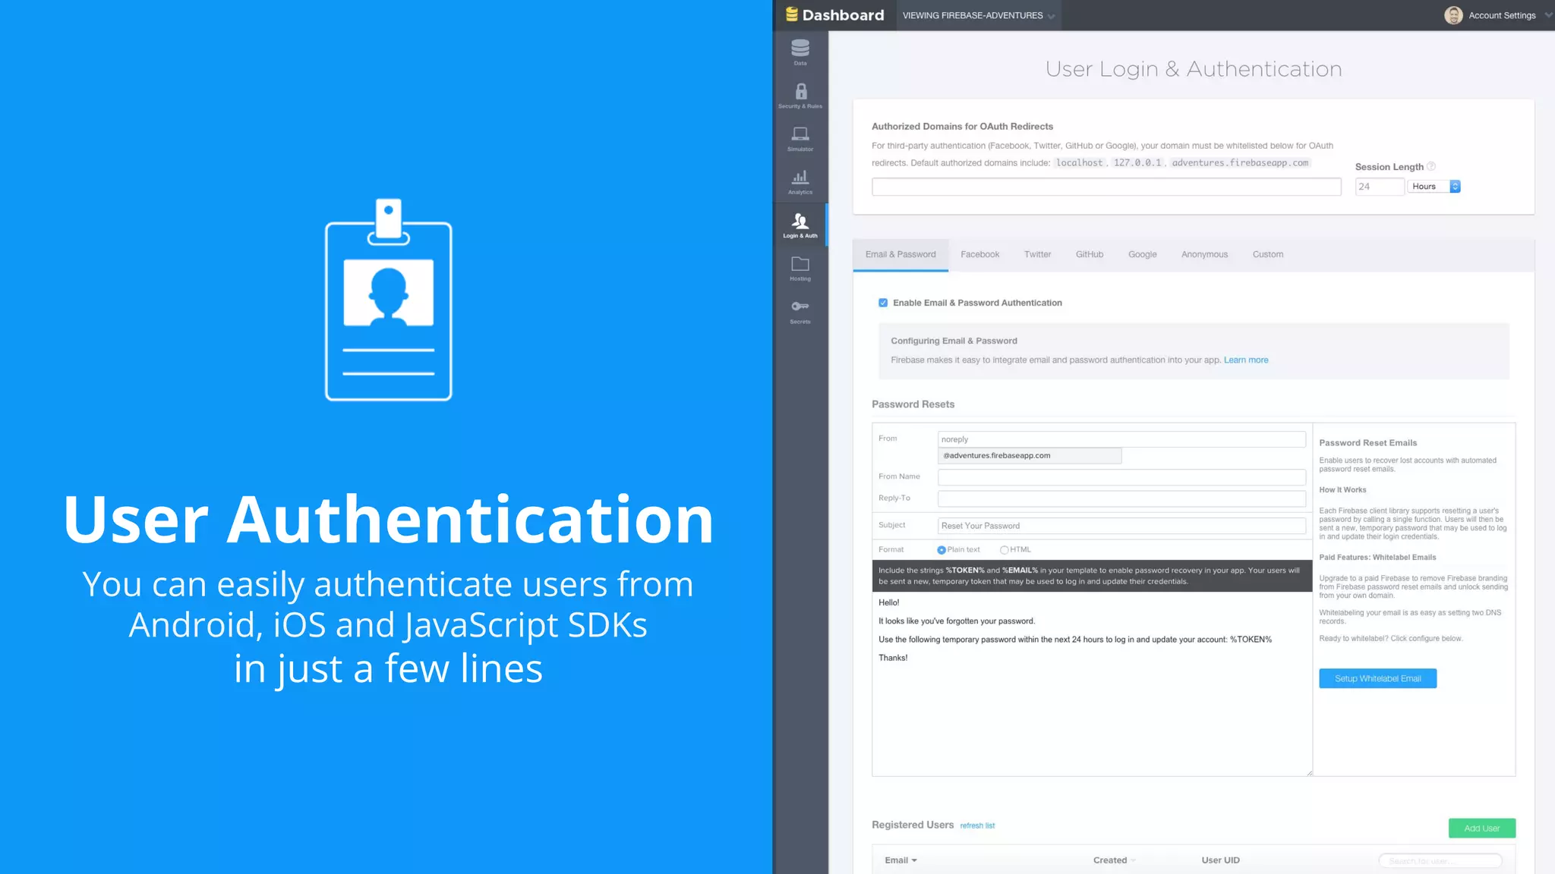Open Security & Rules in the sidebar
1555x874 pixels.
coord(800,96)
